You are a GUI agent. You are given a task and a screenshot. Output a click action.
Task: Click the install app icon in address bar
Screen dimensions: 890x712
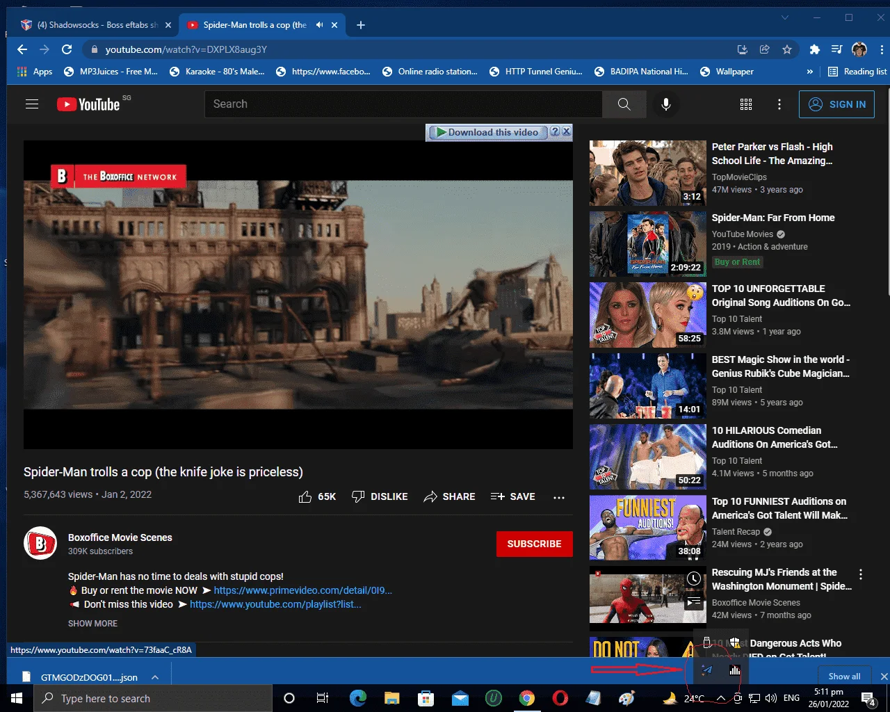point(743,49)
